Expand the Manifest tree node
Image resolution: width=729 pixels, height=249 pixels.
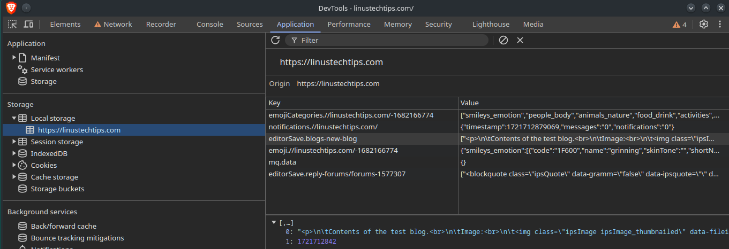click(x=14, y=58)
